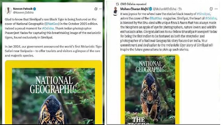Open the #Similipal hashtag in Majhi's post
The height and width of the screenshot is (125, 223).
point(203,14)
